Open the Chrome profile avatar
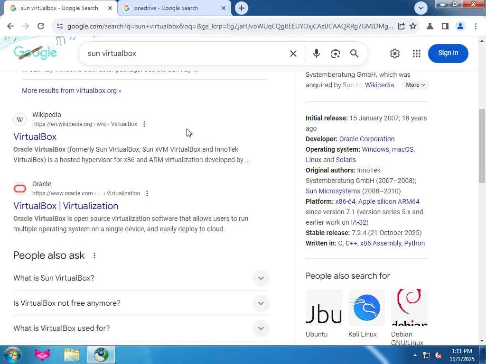The height and width of the screenshot is (364, 486). pos(460,27)
